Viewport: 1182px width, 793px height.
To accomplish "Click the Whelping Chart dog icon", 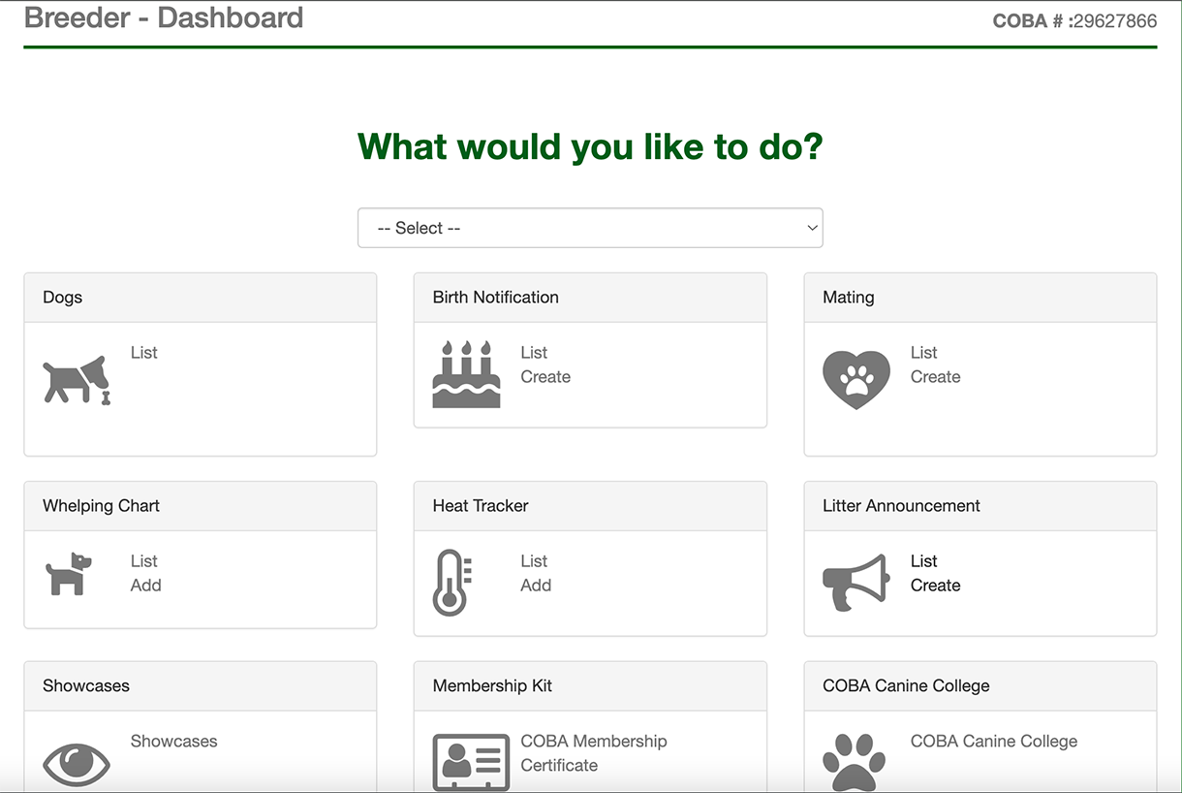I will point(69,574).
